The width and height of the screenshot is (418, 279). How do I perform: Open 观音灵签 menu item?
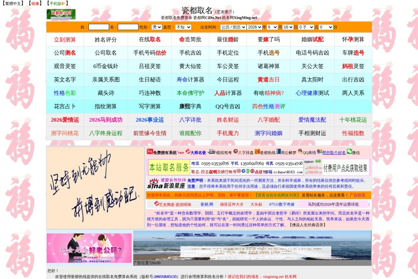point(65,66)
